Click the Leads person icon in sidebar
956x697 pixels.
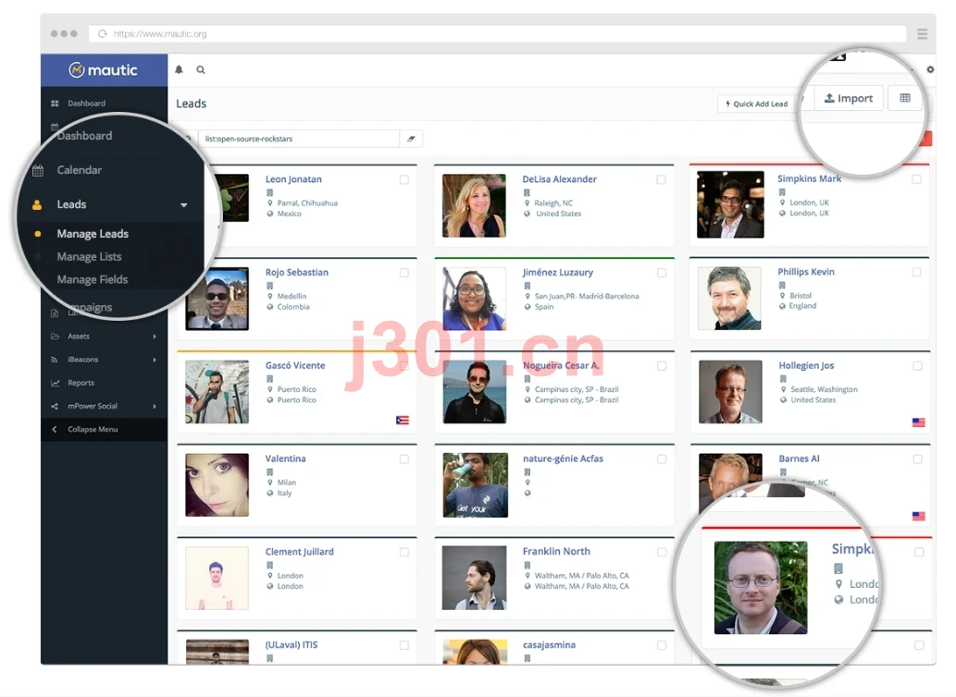pyautogui.click(x=37, y=204)
